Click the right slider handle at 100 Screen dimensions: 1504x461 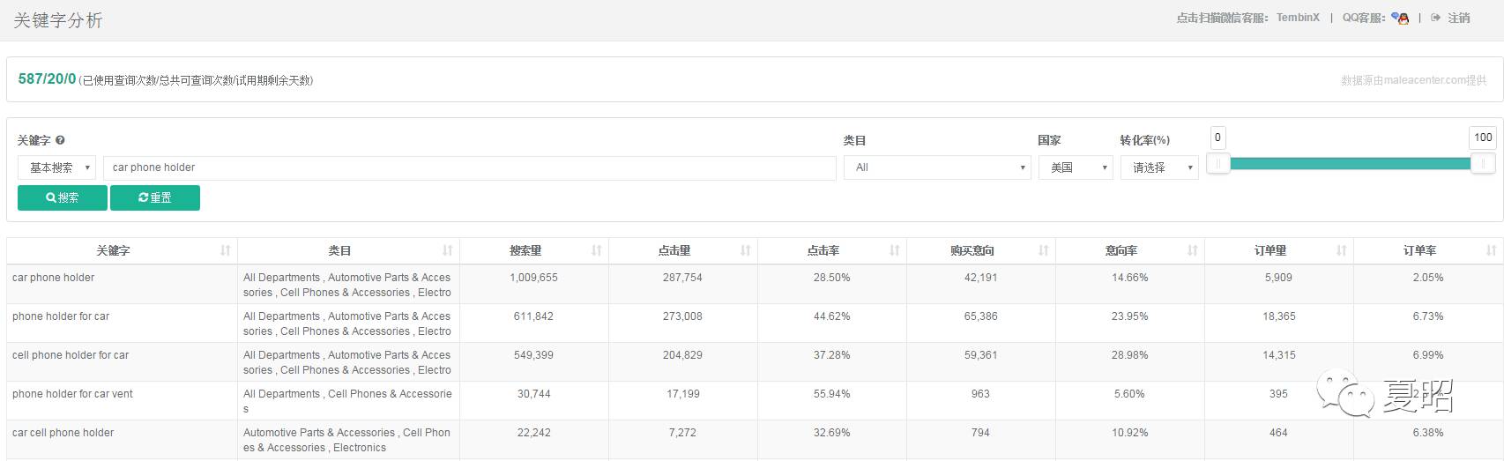tap(1483, 163)
